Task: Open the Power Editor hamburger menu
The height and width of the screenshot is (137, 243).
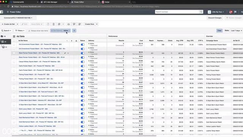Action: click(8, 12)
